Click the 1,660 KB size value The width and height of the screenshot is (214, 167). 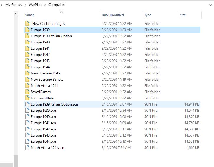(x=193, y=148)
